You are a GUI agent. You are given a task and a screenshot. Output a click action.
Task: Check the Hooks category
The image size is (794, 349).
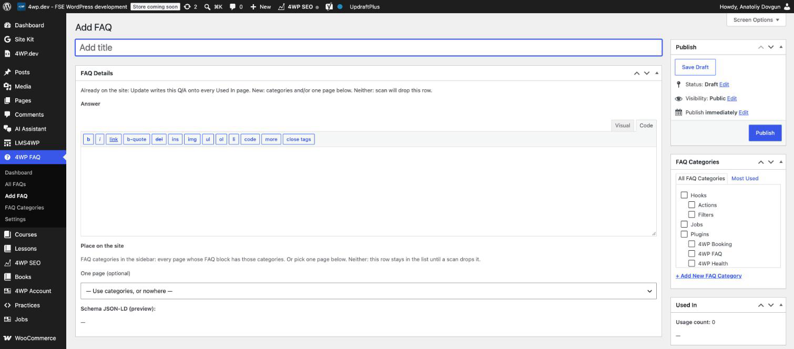click(684, 195)
